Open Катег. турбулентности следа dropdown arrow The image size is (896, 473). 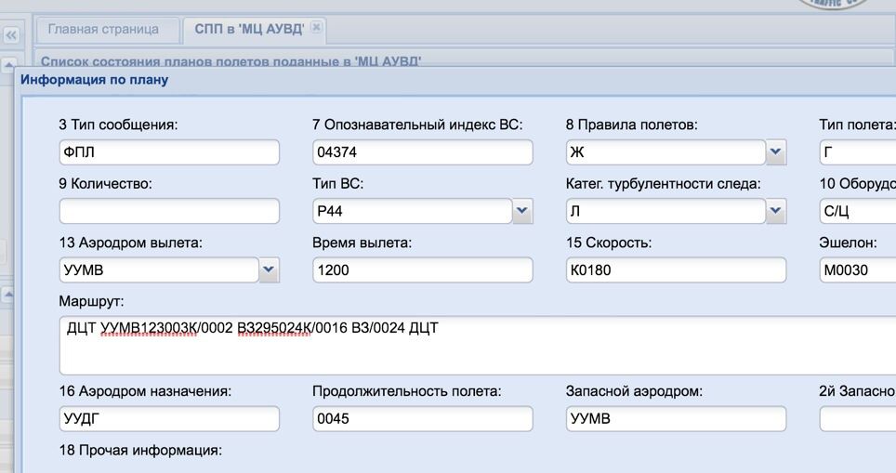[775, 211]
